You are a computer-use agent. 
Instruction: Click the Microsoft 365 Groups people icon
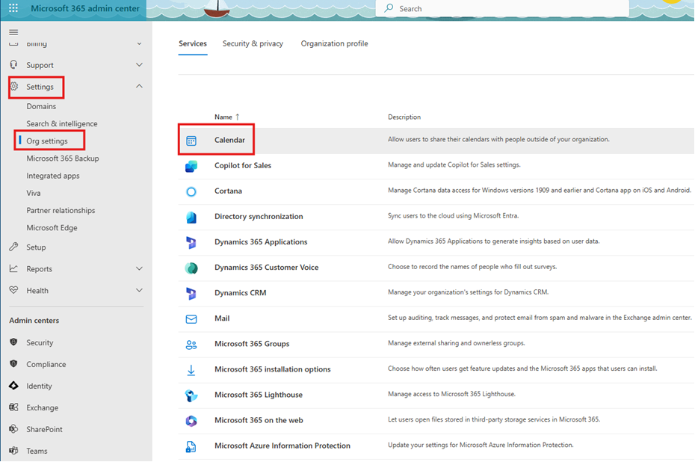[x=191, y=345]
